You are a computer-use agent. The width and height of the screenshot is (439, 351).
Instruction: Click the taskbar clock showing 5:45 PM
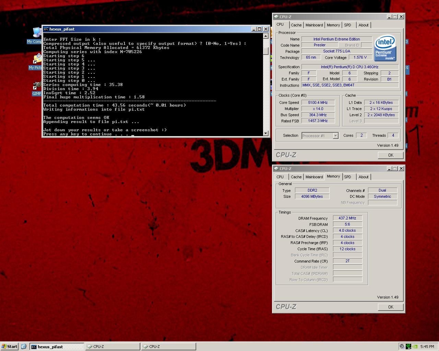427,347
